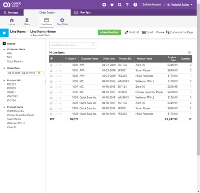The image size is (200, 193).
Task: Click the All link above table
Action: pos(189,53)
